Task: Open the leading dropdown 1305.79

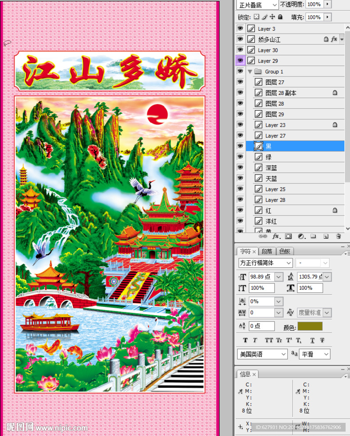Action: coord(327,277)
